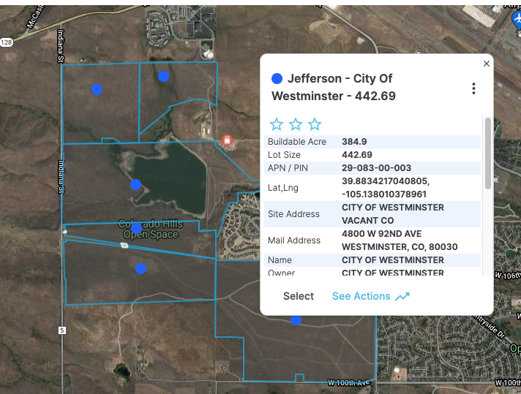Open the three-dot options menu in popup
This screenshot has width=521, height=394.
[473, 88]
